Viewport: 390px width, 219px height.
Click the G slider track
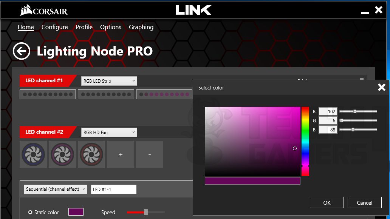coord(358,120)
